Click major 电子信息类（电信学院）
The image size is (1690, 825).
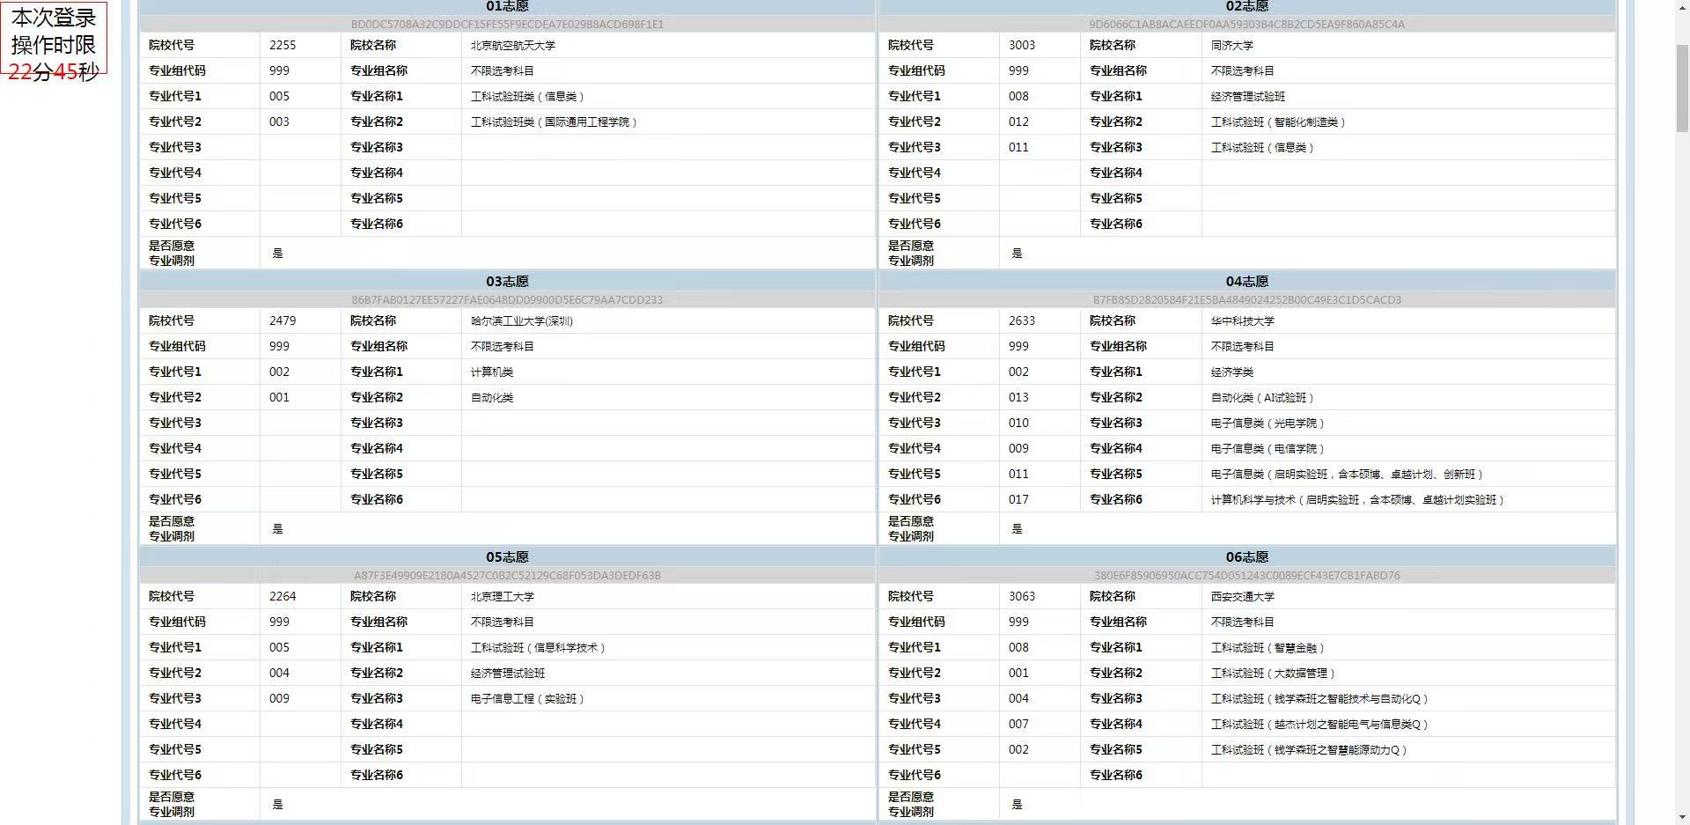1267,448
